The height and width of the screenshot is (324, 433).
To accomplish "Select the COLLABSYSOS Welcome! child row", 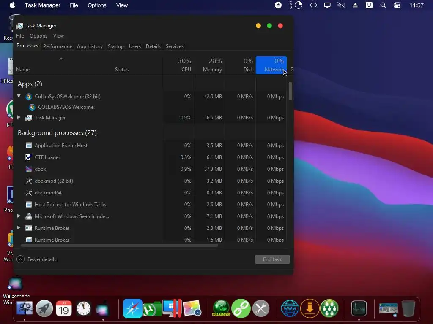I will (x=150, y=107).
